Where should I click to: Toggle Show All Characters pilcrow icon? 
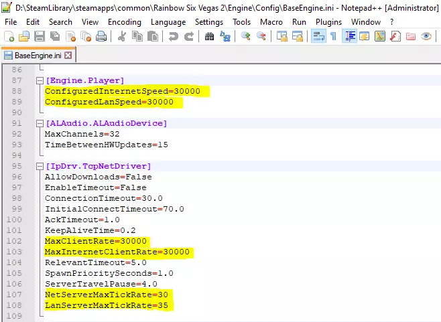coord(333,36)
